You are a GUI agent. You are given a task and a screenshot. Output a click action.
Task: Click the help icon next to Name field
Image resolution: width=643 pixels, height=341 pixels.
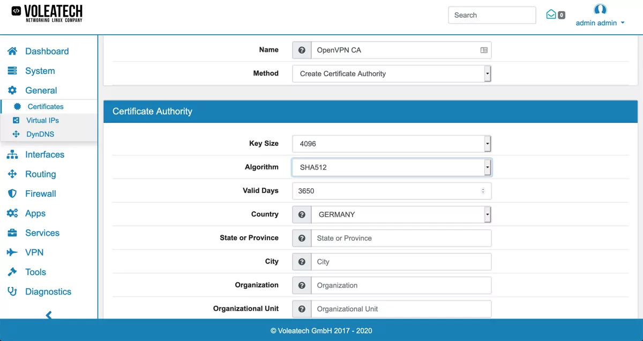tap(302, 50)
